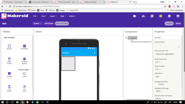Open the Admin menu
The height and width of the screenshot is (104, 185).
(x=72, y=16)
